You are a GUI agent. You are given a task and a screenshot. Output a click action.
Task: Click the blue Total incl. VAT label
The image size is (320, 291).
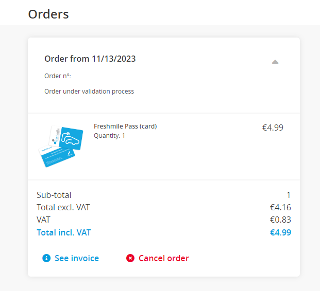(x=64, y=232)
